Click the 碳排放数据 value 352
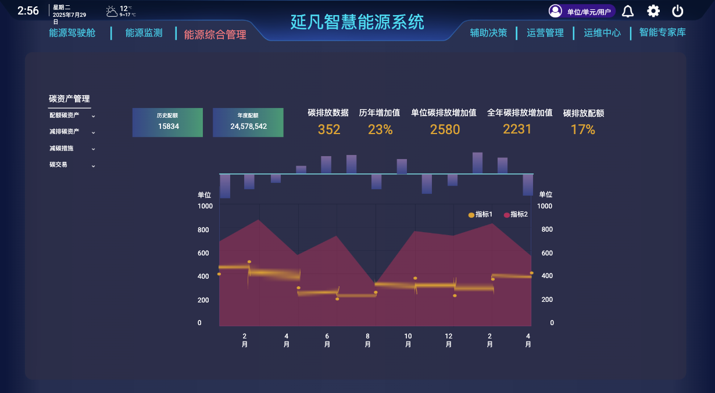Image resolution: width=715 pixels, height=393 pixels. (x=329, y=130)
